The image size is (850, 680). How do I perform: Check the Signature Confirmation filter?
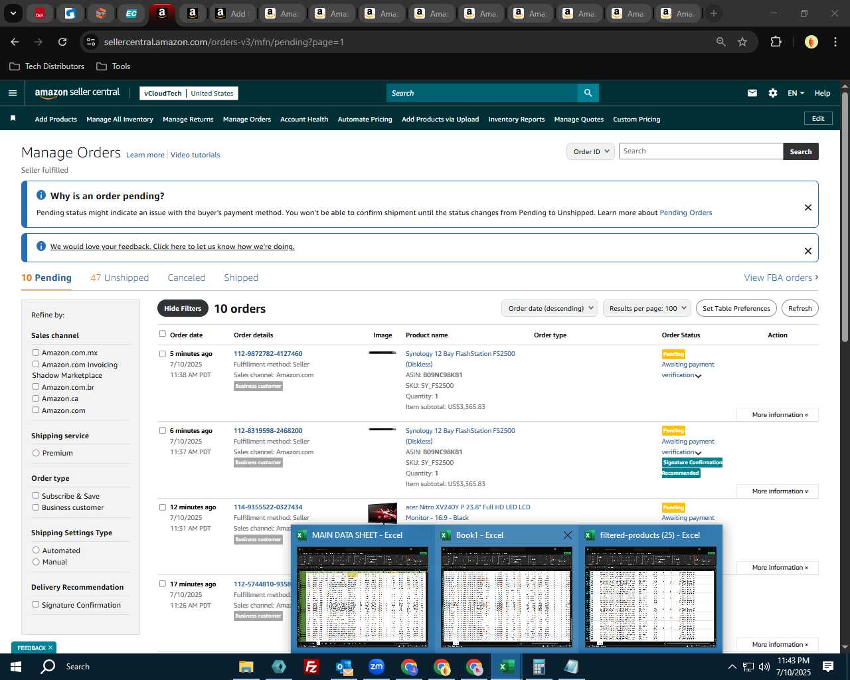tap(36, 604)
